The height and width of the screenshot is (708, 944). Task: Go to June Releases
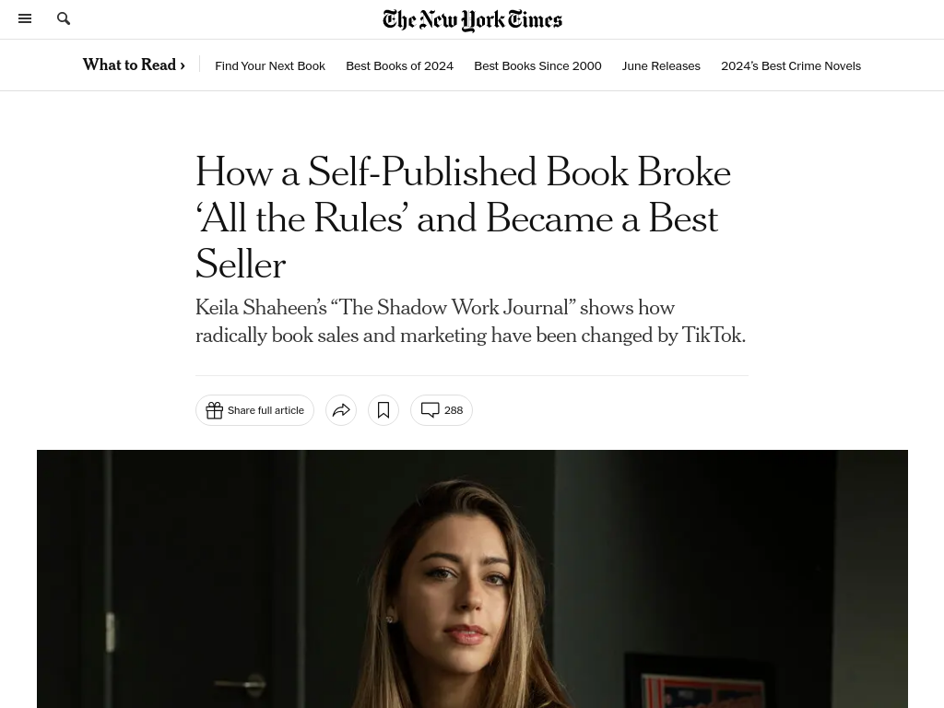coord(661,65)
